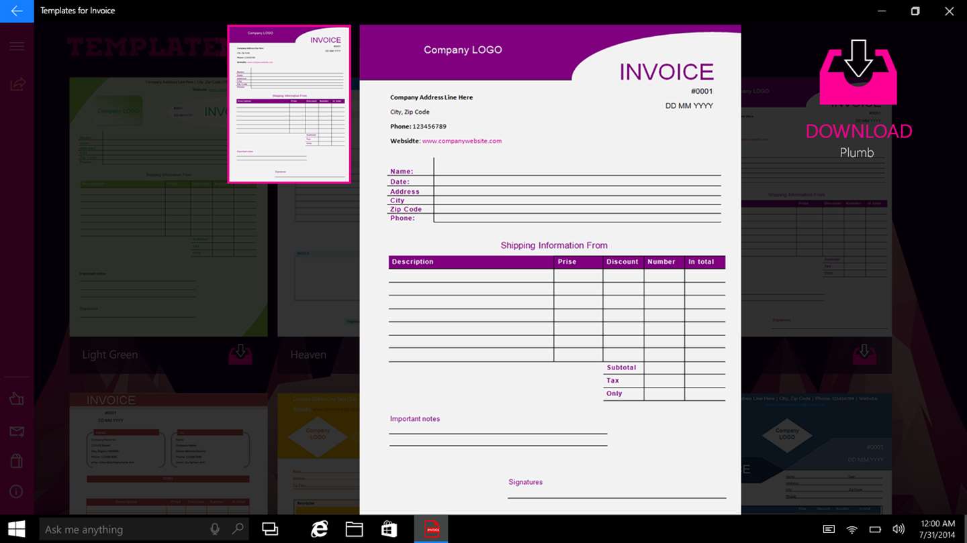Click the battery tray icon
Image resolution: width=967 pixels, height=543 pixels.
click(875, 530)
